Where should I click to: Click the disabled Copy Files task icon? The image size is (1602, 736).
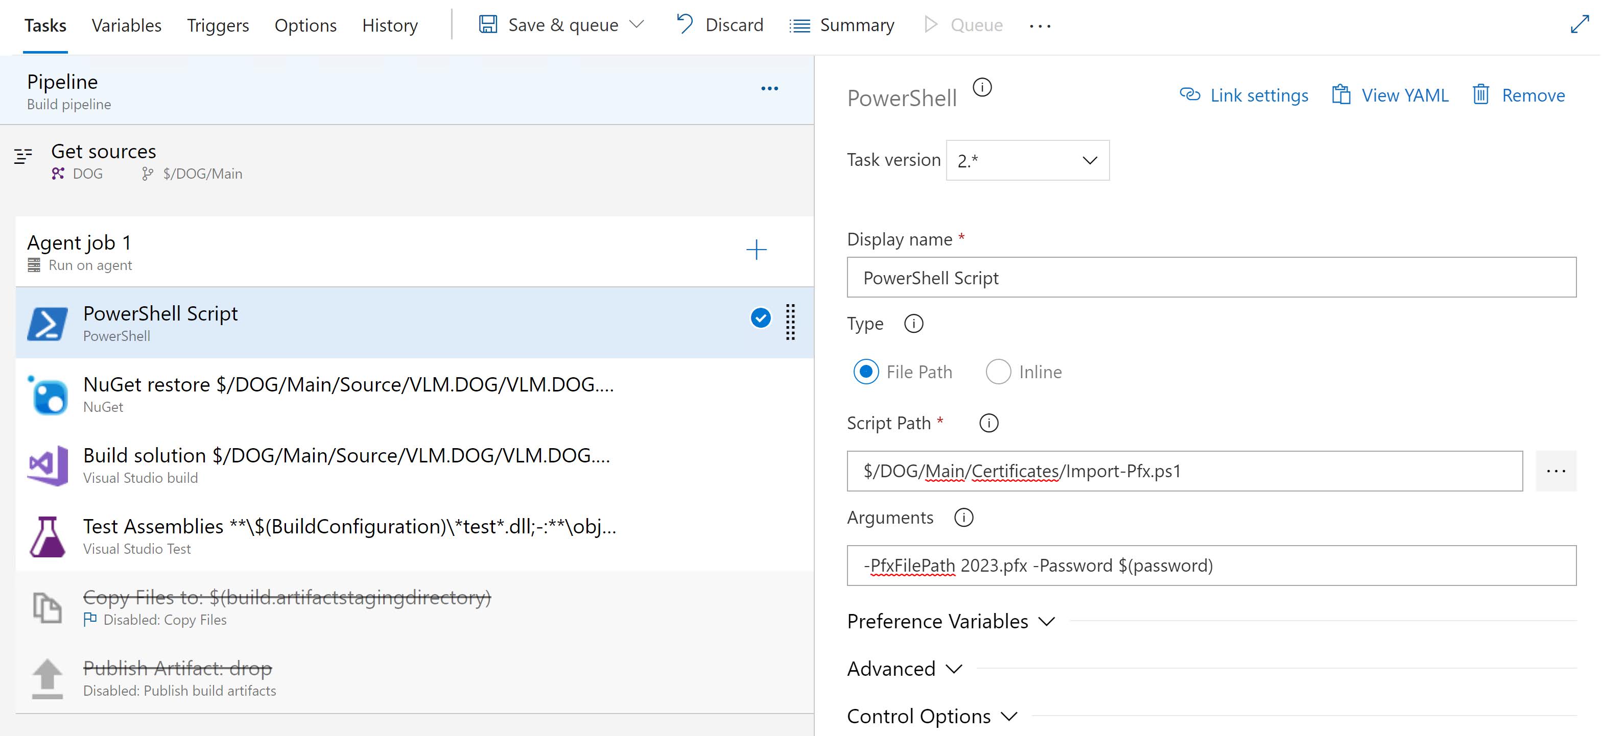[48, 607]
